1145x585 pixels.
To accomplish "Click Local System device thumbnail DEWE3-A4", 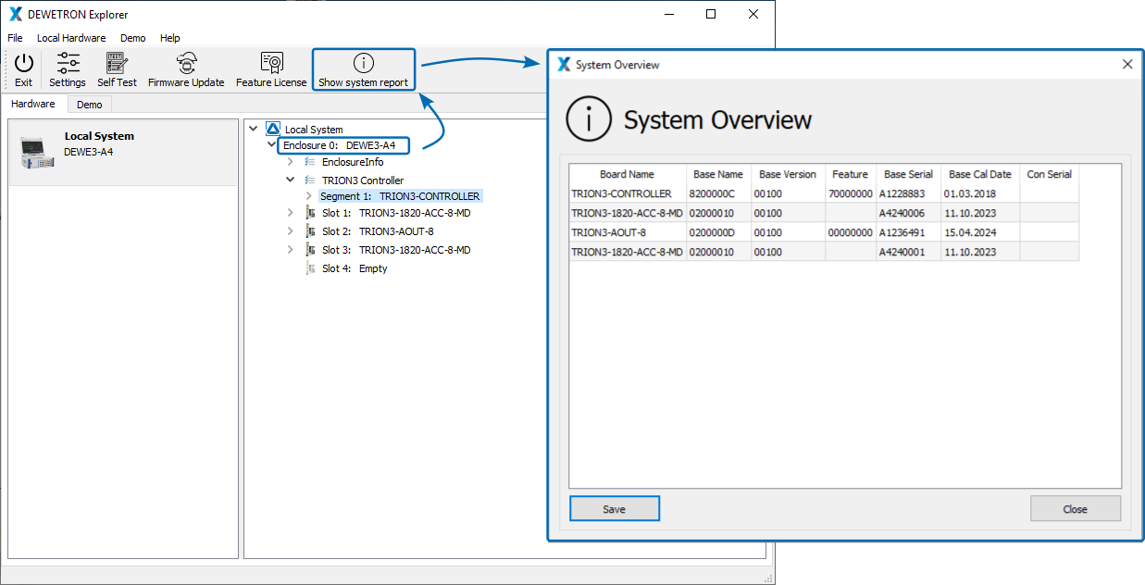I will point(37,152).
